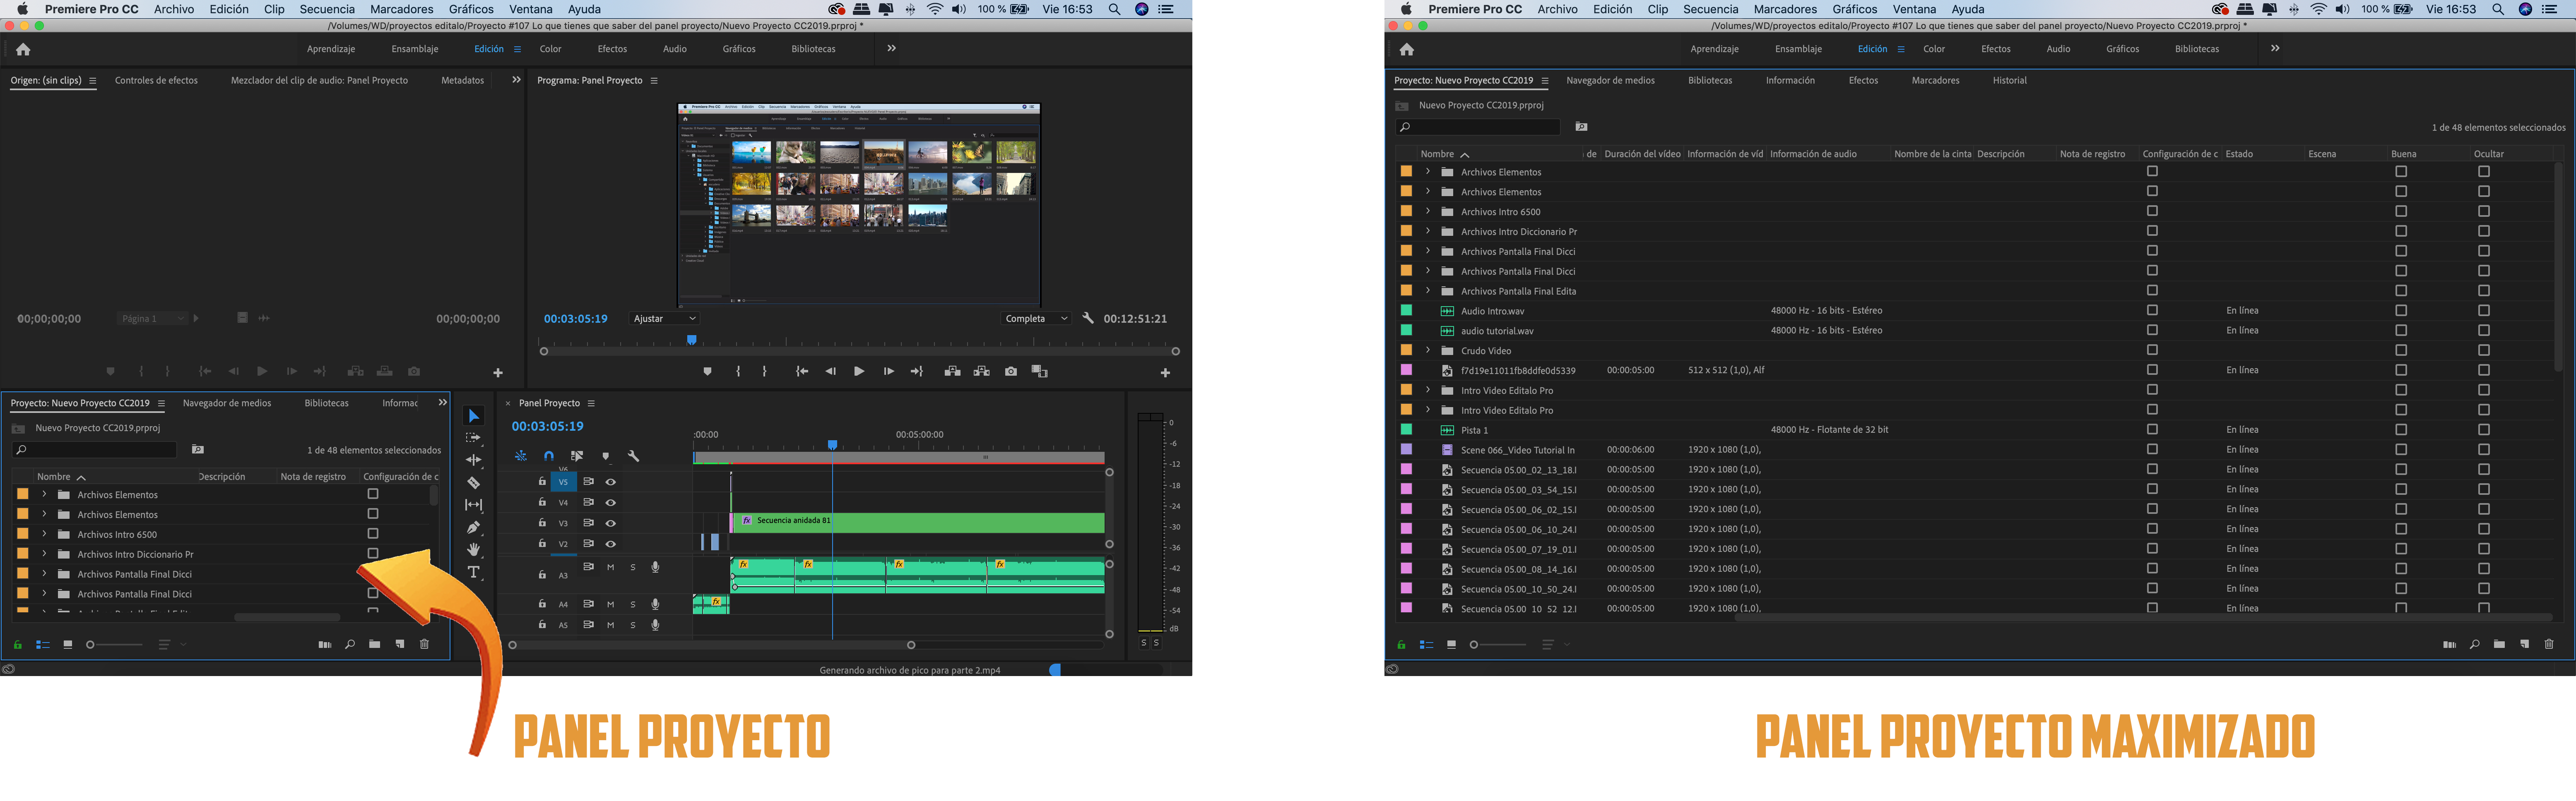Image resolution: width=2576 pixels, height=801 pixels.
Task: Select the Slip tool
Action: 474,505
